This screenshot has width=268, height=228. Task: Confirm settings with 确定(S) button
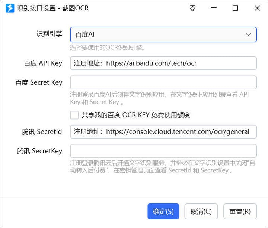click(x=163, y=211)
